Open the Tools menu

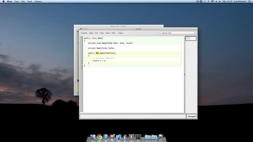(30, 1)
